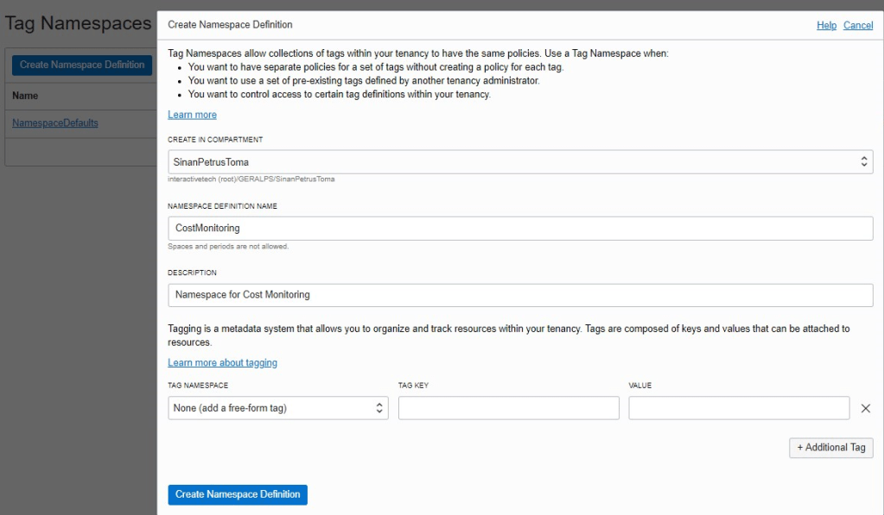The image size is (884, 515).
Task: Remove the tag row with X icon
Action: [x=866, y=408]
